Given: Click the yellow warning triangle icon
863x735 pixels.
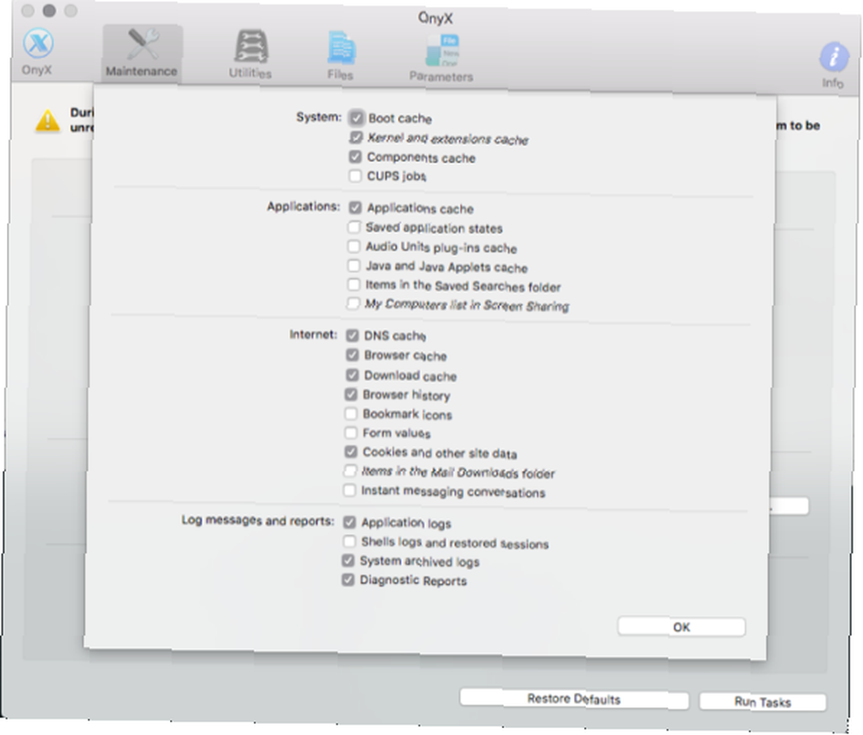Looking at the screenshot, I should (47, 121).
